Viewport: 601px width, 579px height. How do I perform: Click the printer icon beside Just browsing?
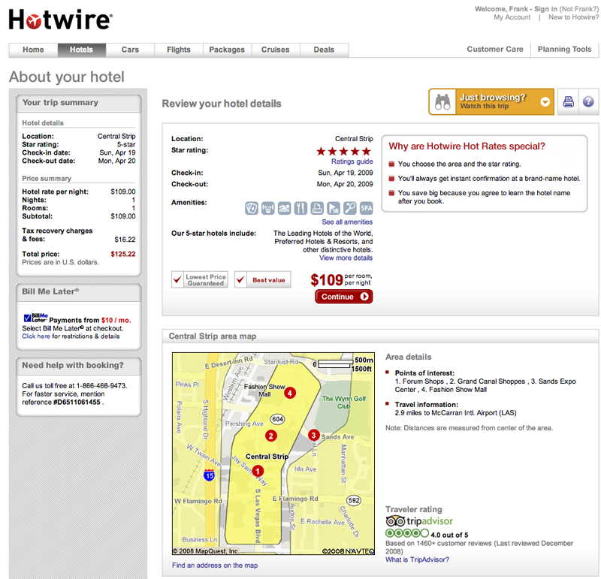[568, 102]
